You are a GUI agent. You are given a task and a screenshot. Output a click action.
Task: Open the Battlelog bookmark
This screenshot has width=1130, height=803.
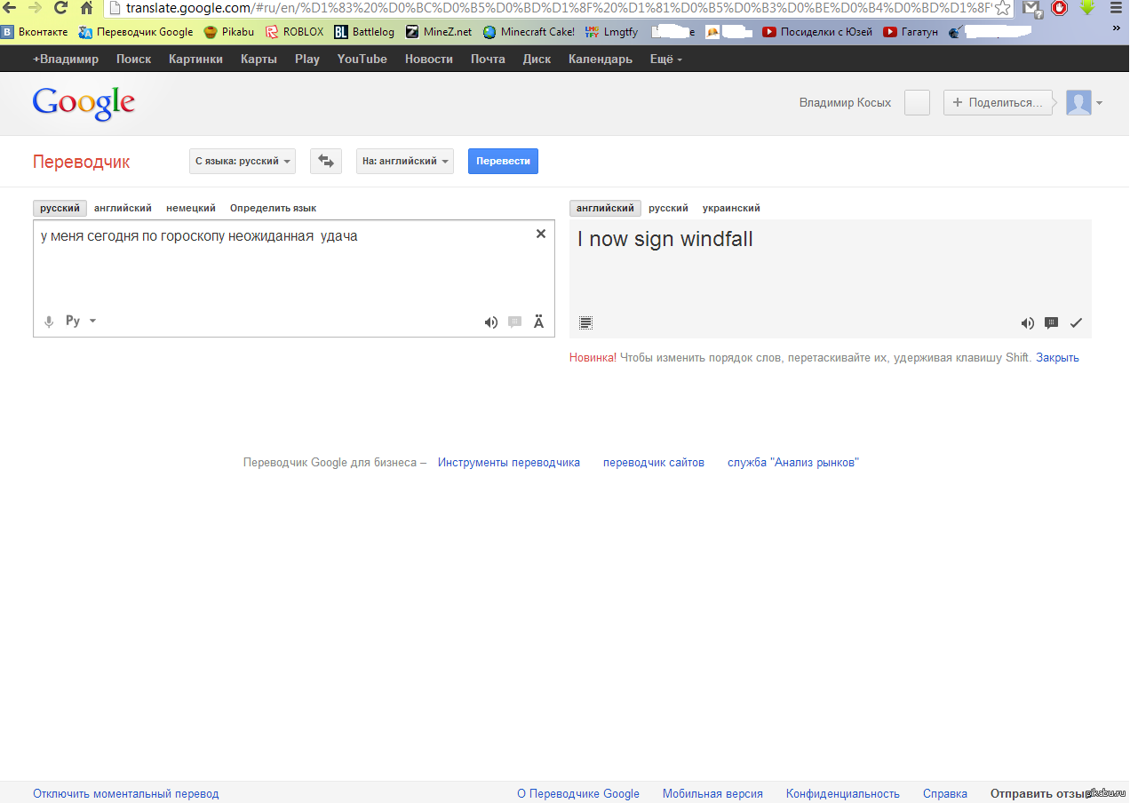click(x=364, y=32)
